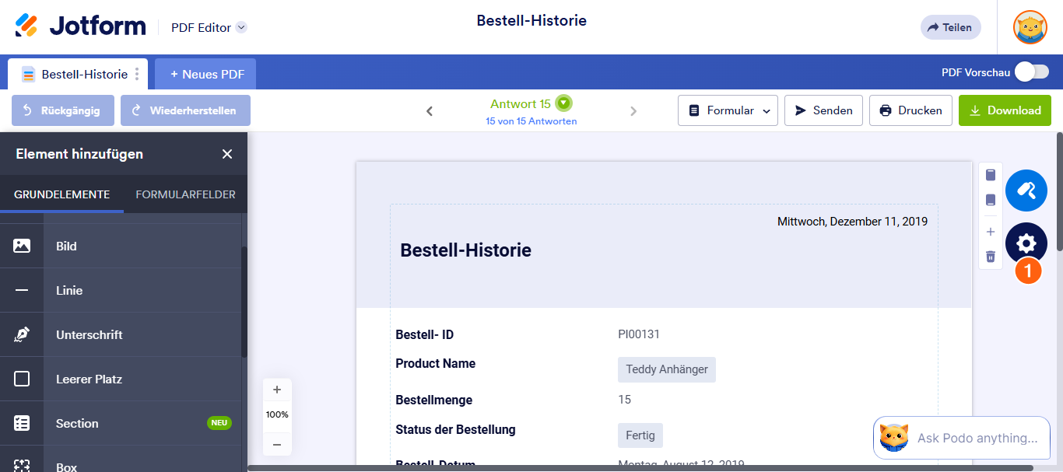Screen dimensions: 1063x472
Task: Select the Status der Bestellung label
Action: click(455, 429)
